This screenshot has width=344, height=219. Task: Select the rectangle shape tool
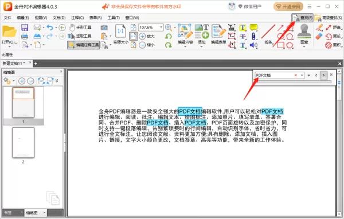tap(281, 45)
